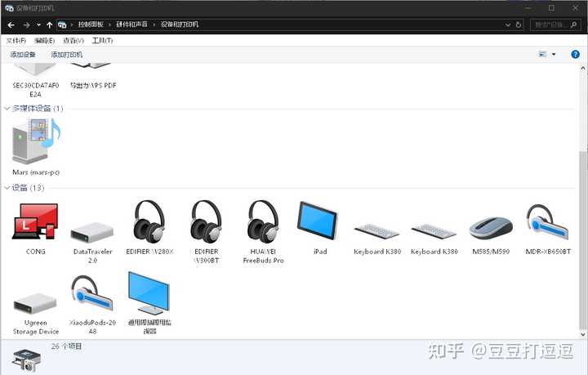Open the help question mark icon
The height and width of the screenshot is (375, 588).
[x=575, y=55]
